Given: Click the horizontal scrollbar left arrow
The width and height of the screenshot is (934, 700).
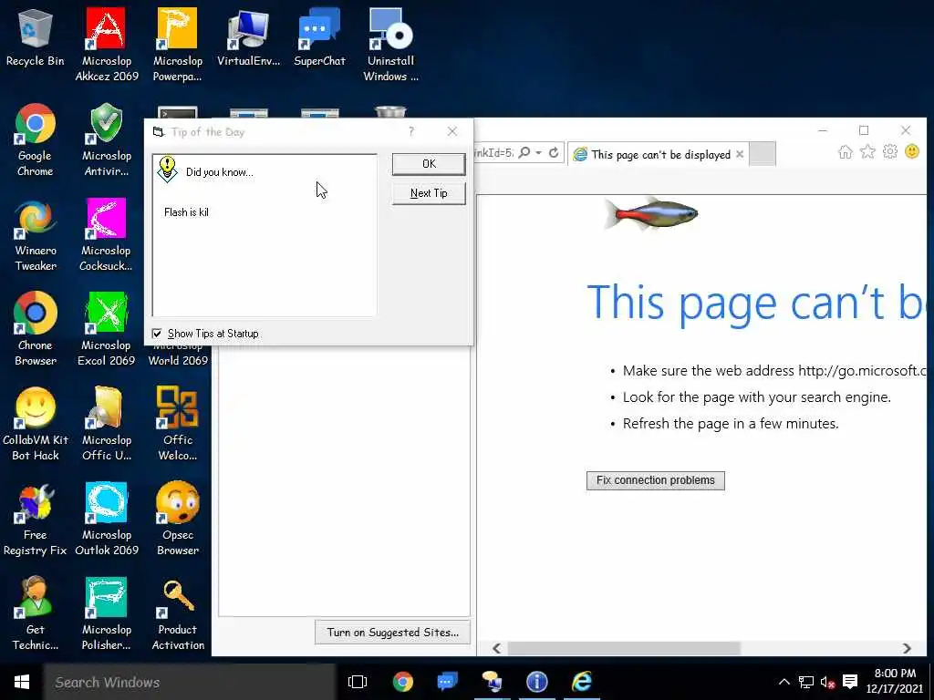Looking at the screenshot, I should click(x=497, y=648).
